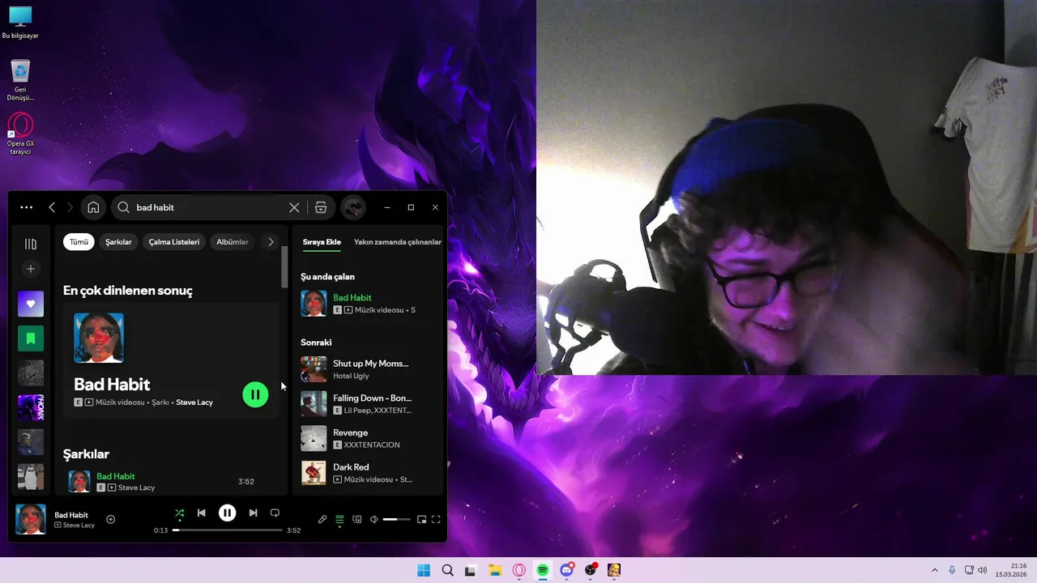Open Steve Lacy link in top result
Image resolution: width=1037 pixels, height=583 pixels.
194,402
